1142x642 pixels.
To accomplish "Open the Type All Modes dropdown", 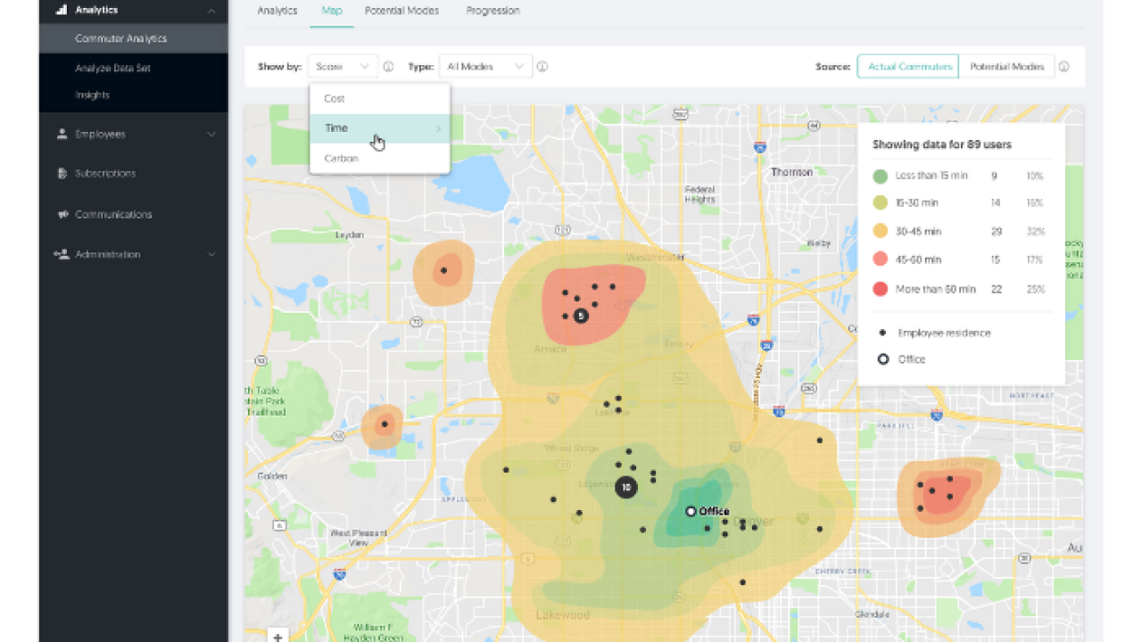I will coord(485,66).
